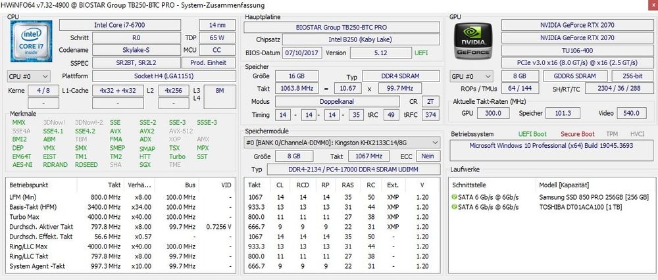Click the Prod. Einheit field
Screen dimensions: 658x280
(209, 62)
